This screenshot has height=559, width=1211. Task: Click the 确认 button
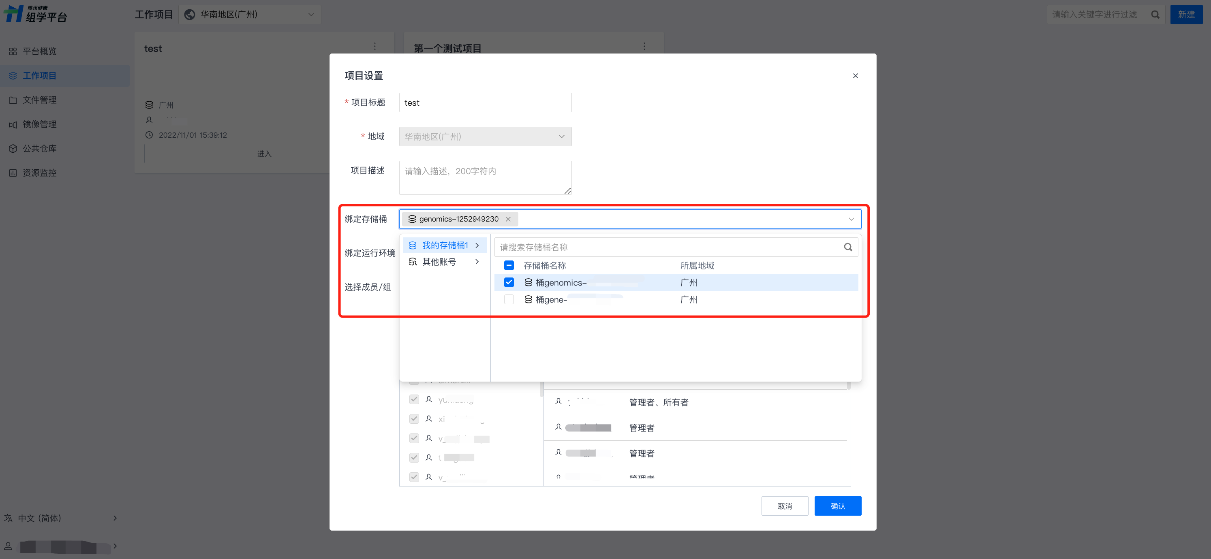[x=837, y=506]
